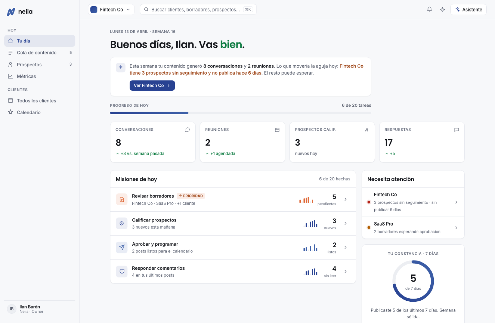
Task: Open the Aprobar y programar mission
Action: tap(233, 248)
